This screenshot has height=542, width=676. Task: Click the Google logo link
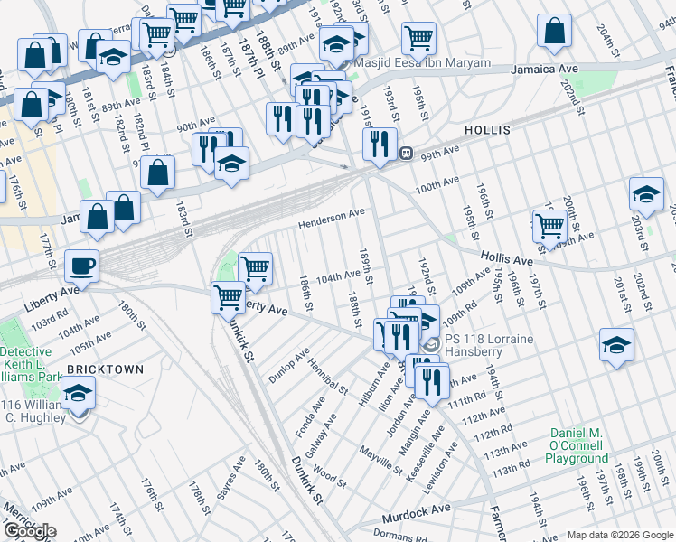(30, 532)
